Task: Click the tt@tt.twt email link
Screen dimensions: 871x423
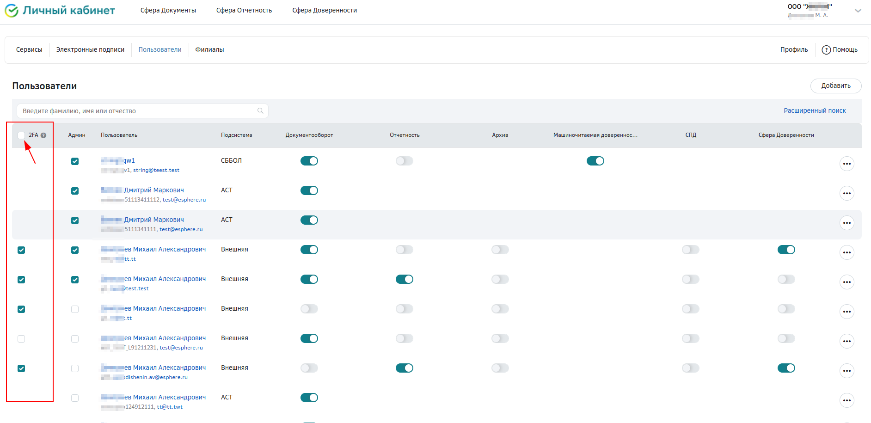Action: 170,407
